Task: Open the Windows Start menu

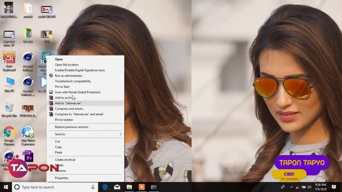Action: click(6, 187)
